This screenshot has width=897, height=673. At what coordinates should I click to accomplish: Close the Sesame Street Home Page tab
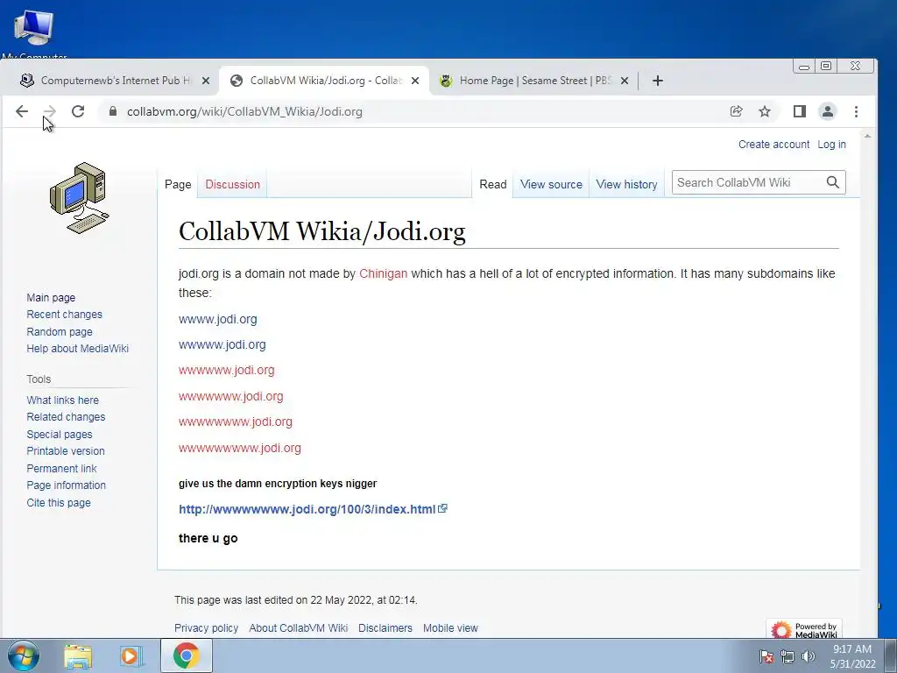tap(625, 81)
